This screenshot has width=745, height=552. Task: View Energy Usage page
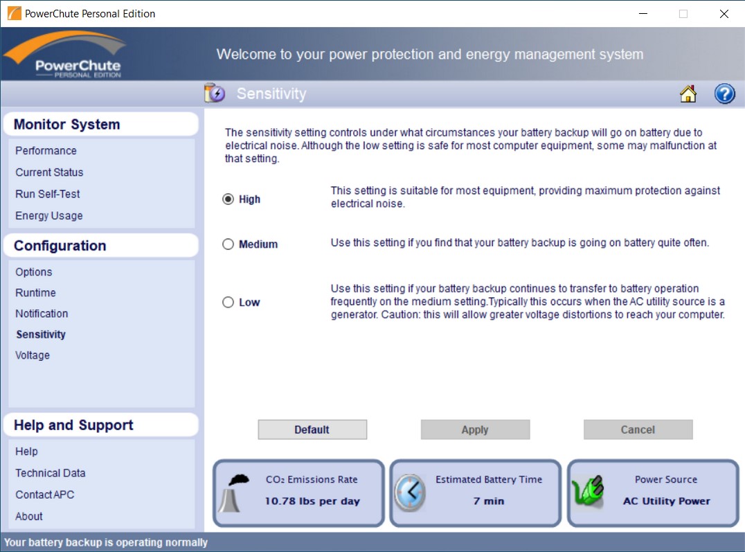[49, 216]
